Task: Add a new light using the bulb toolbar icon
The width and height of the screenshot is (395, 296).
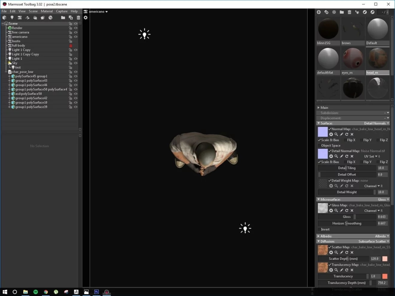Action: (x=12, y=18)
